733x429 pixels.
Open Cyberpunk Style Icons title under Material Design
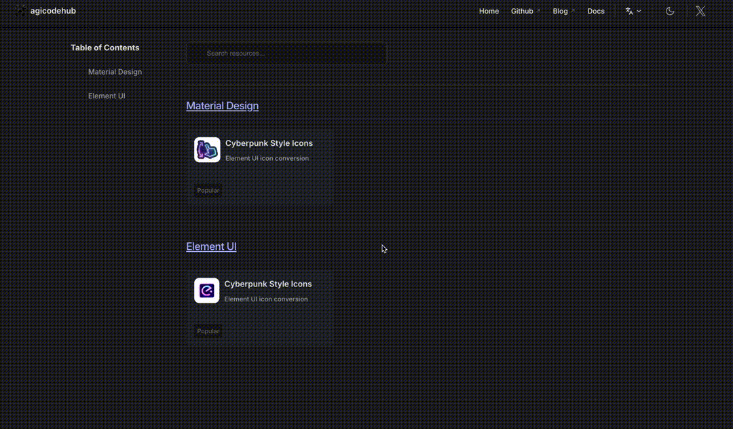tap(269, 143)
